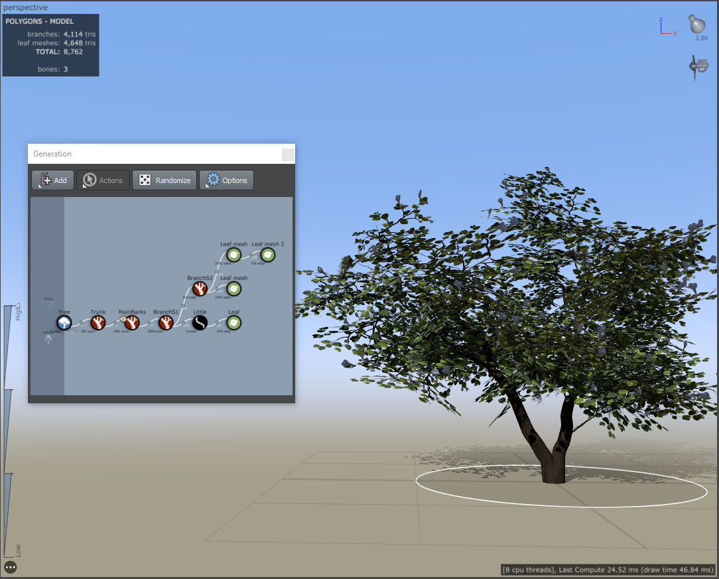719x579 pixels.
Task: Click the wind fan icon
Action: tap(698, 66)
